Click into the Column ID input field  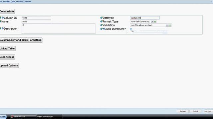tap(36, 18)
